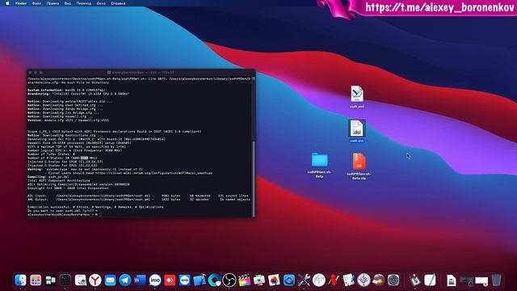Select the ssdt.aml file on desktop
The image size is (517, 291).
coord(357,97)
